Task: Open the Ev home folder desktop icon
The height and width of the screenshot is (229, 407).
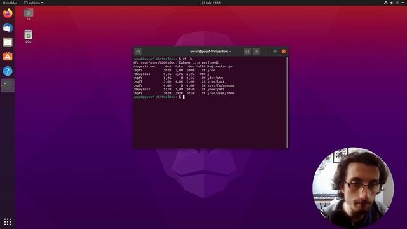Action: click(28, 14)
